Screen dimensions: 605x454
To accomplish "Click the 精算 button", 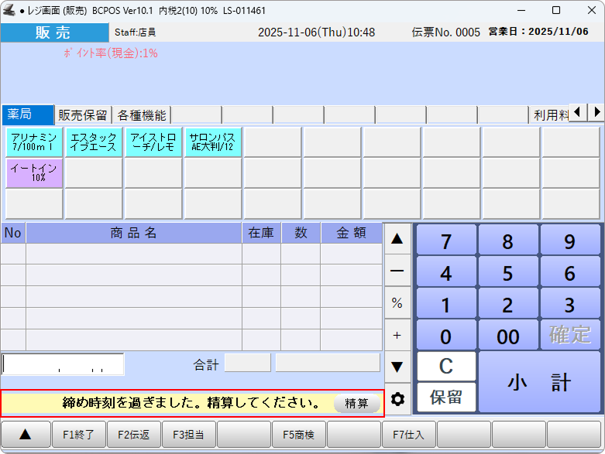I will pyautogui.click(x=356, y=403).
